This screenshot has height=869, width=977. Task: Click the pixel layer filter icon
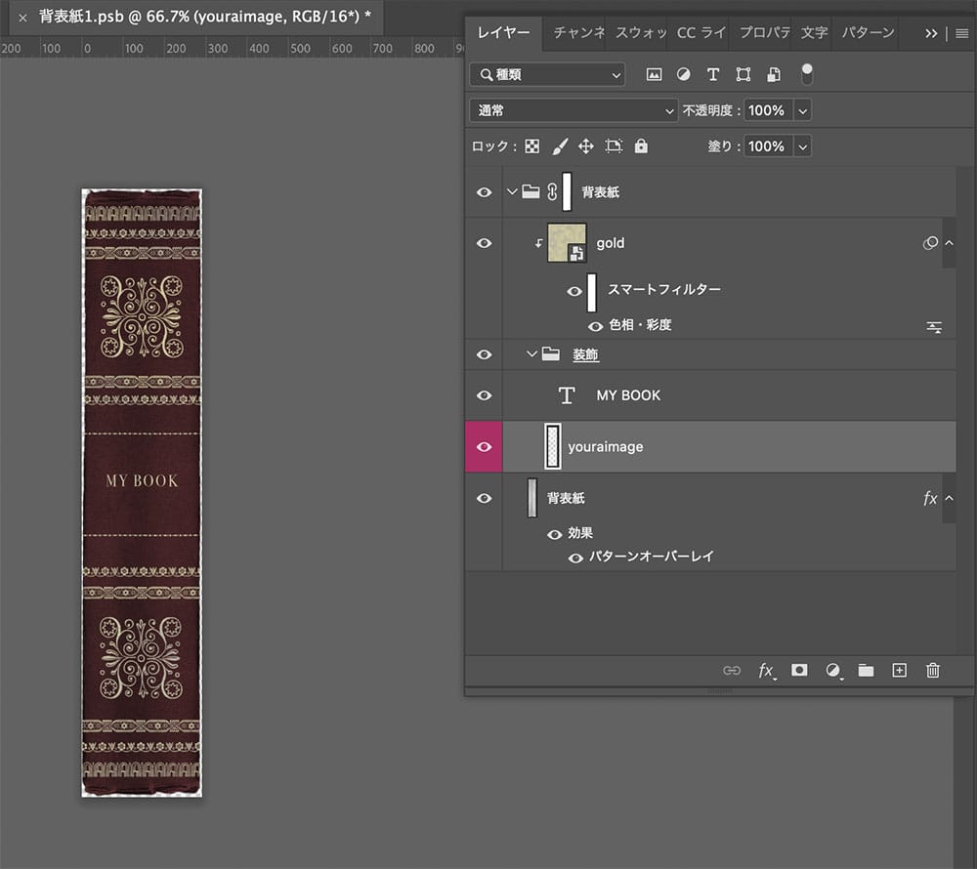[654, 74]
